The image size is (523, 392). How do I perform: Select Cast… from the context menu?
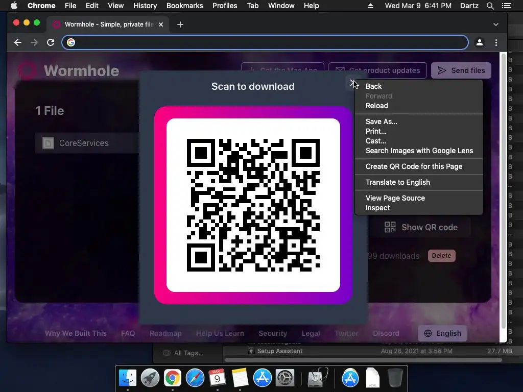click(419, 141)
